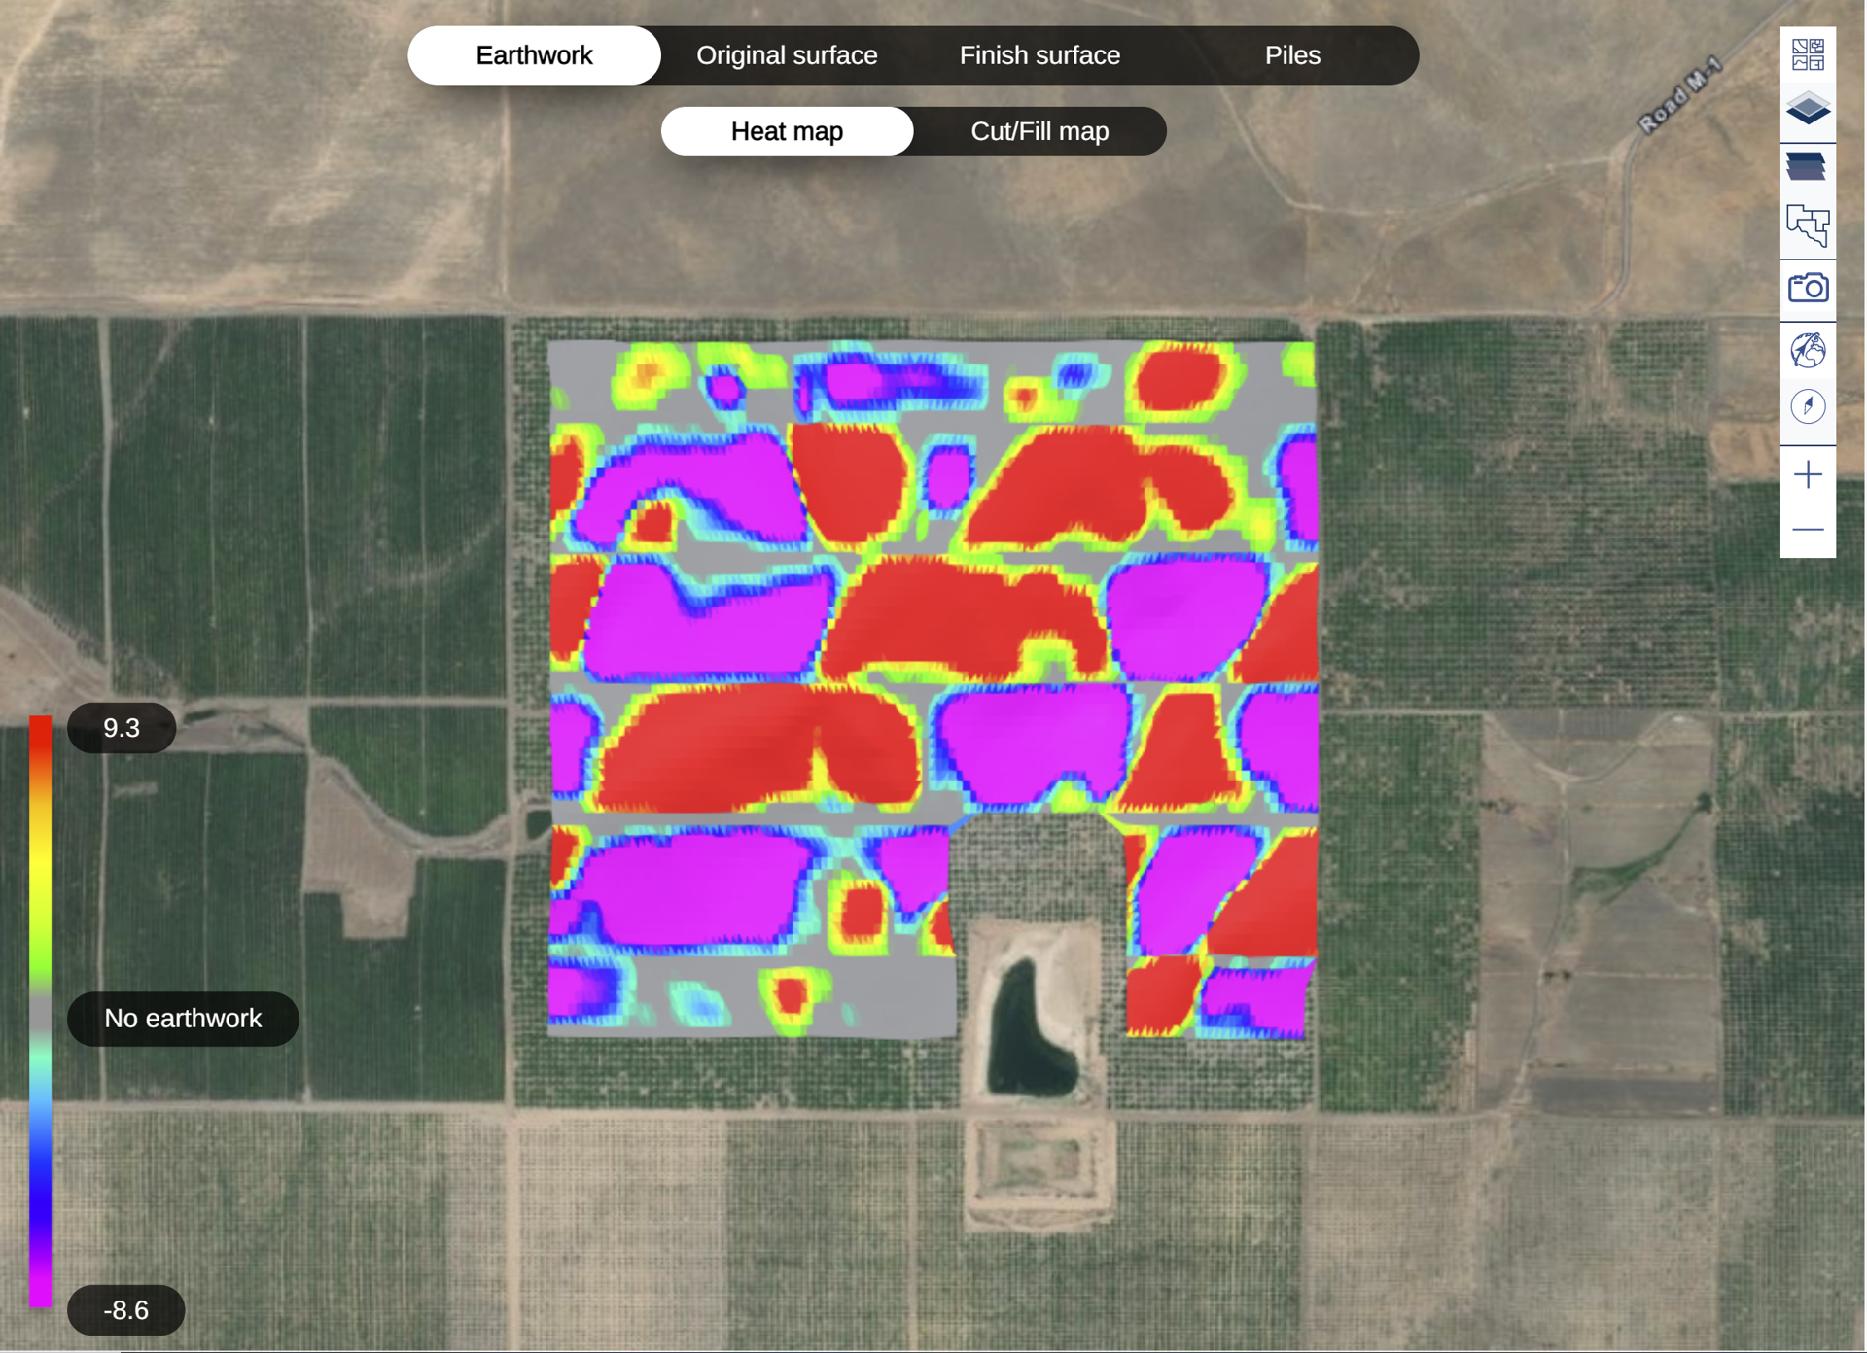Take a screenshot with camera icon
Image resolution: width=1867 pixels, height=1353 pixels.
click(1807, 289)
